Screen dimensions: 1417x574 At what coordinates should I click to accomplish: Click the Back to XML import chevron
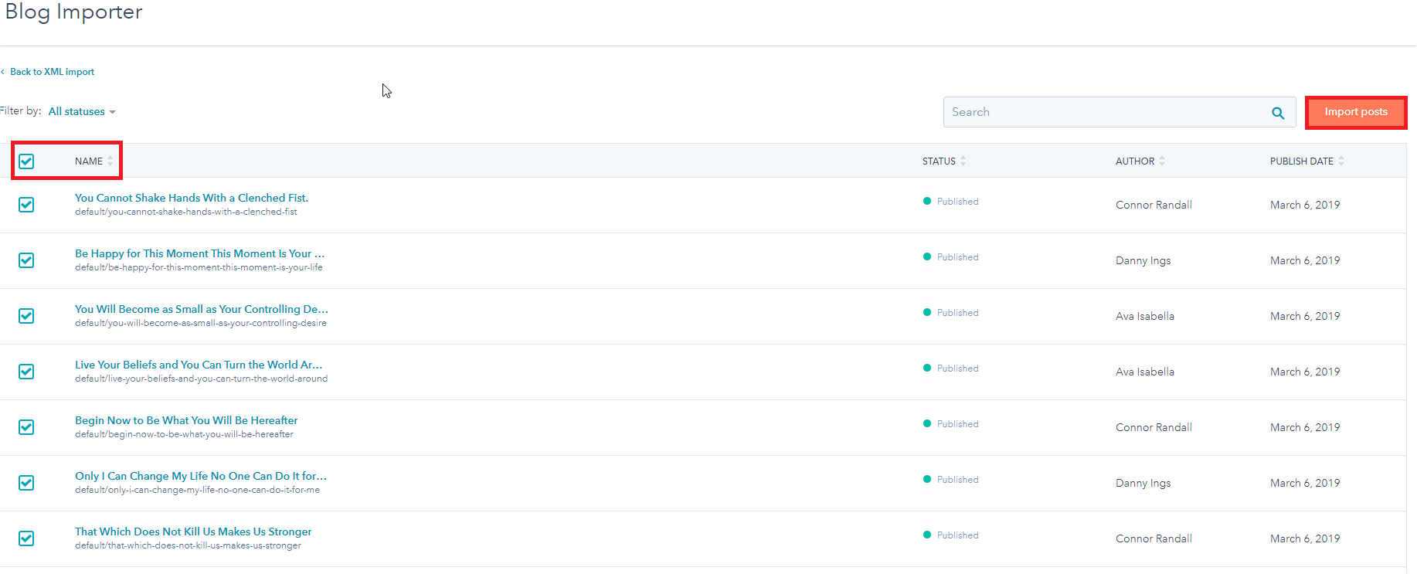tap(3, 72)
